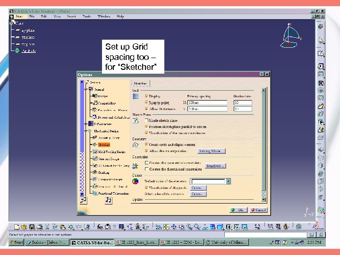Click the Open file toolbar icon
Screen dimensions: 340x255
[24, 227]
